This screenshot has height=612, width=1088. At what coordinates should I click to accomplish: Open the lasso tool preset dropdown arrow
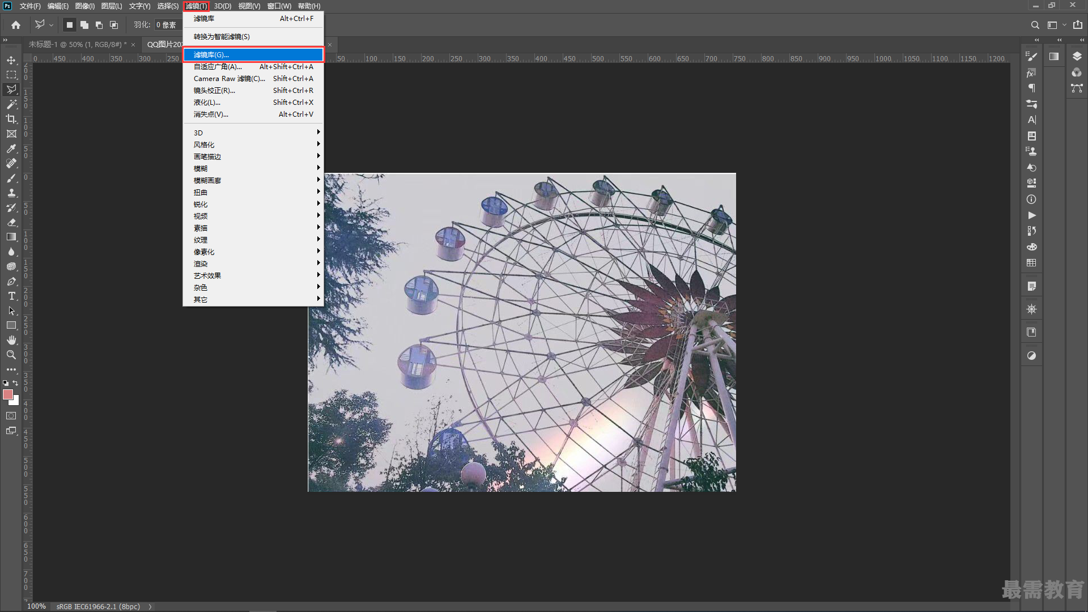51,25
